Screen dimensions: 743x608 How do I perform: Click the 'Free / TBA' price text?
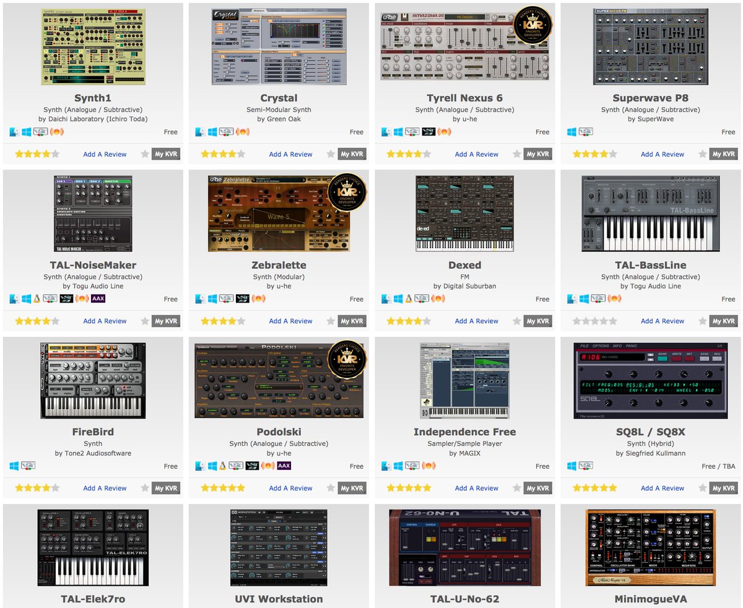(x=719, y=466)
